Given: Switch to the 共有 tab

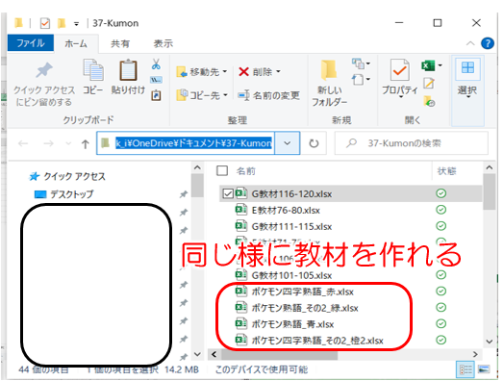Looking at the screenshot, I should coord(120,43).
